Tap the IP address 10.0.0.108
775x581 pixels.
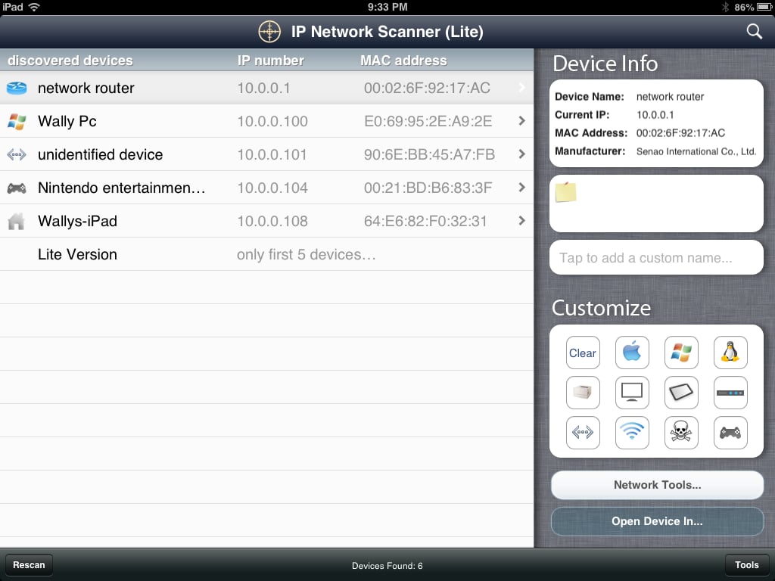click(272, 222)
